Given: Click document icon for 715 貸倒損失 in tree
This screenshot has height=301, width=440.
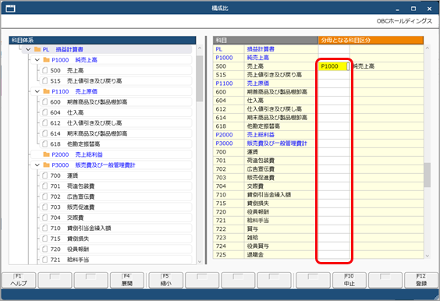Looking at the screenshot, I should click(x=44, y=239).
